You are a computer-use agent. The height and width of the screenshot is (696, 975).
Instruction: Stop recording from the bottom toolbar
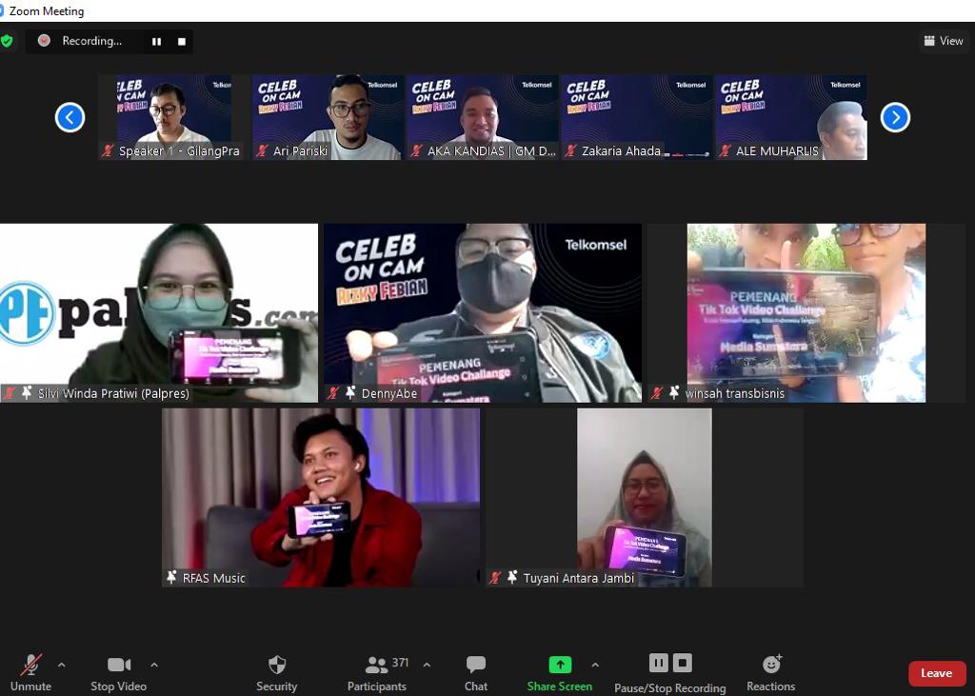click(683, 663)
